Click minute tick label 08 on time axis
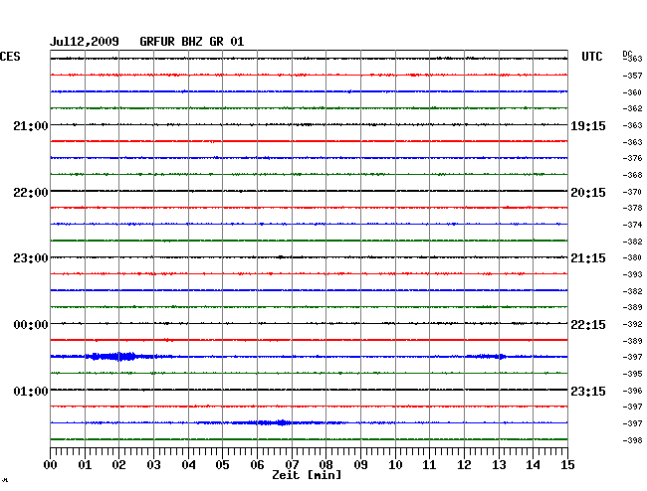 click(325, 465)
